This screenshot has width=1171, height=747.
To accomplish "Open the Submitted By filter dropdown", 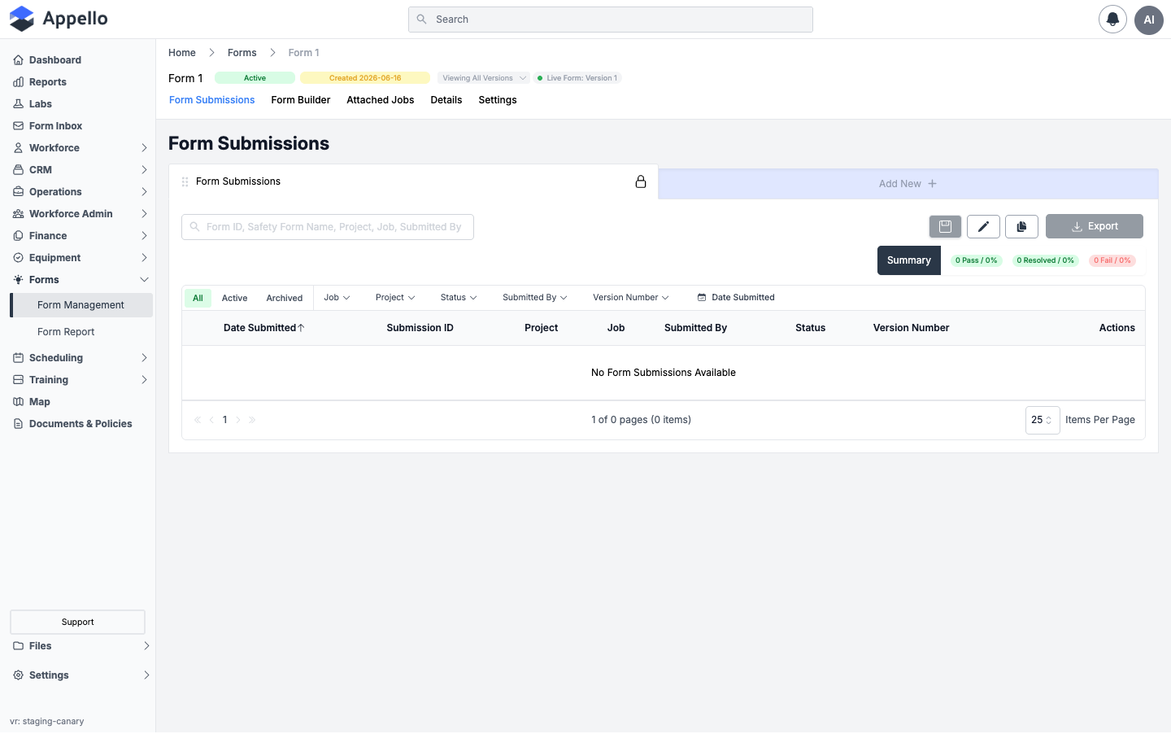I will 534,298.
